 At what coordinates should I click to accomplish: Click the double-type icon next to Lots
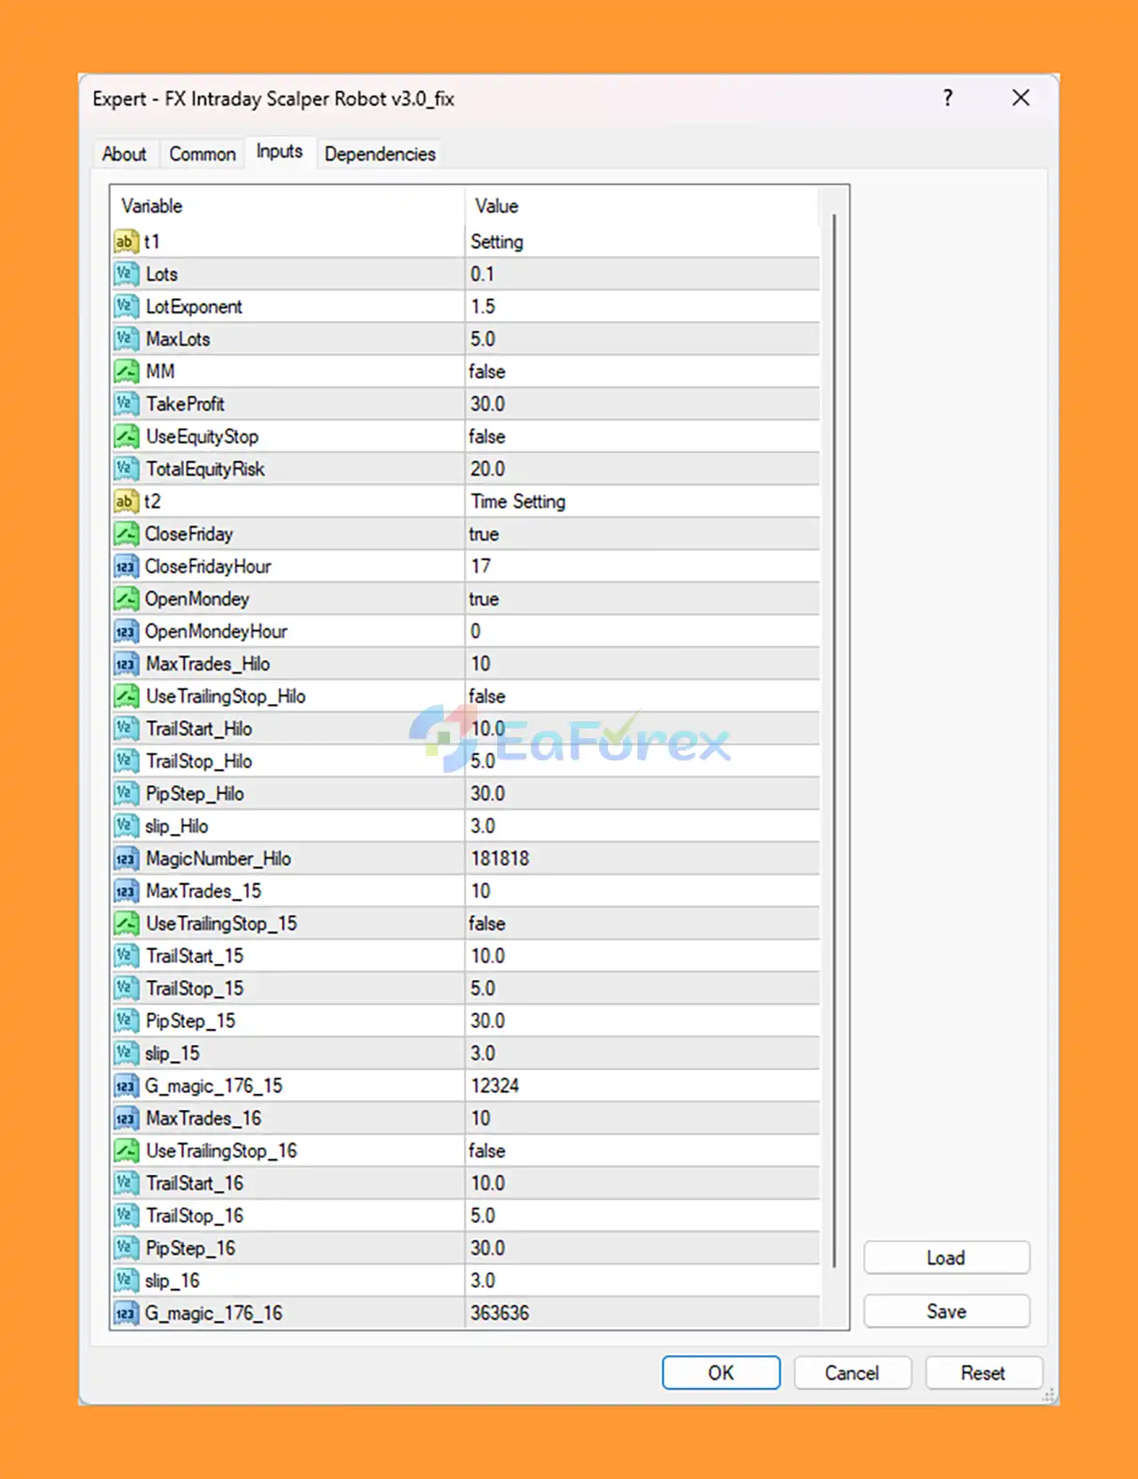coord(126,274)
